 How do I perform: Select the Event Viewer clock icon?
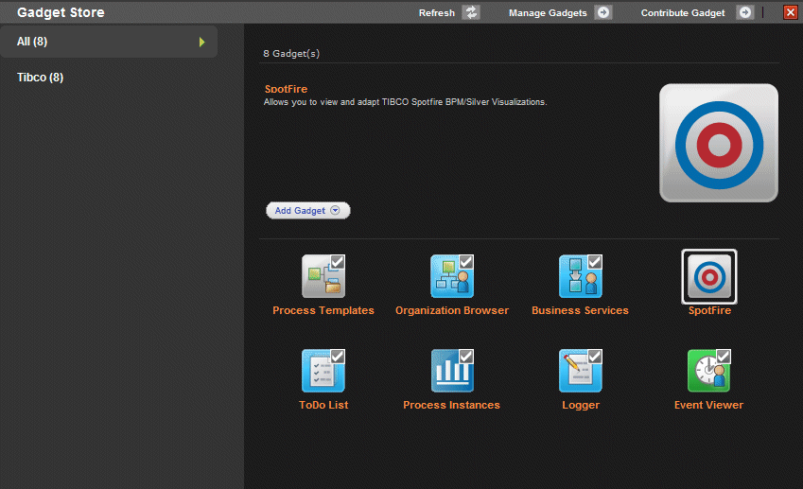point(708,371)
